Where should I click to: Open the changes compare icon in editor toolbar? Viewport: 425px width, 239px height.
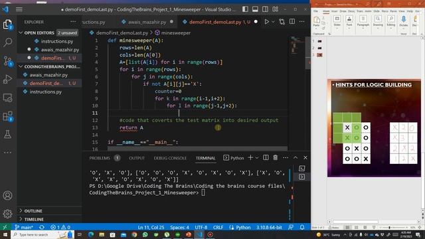282,22
